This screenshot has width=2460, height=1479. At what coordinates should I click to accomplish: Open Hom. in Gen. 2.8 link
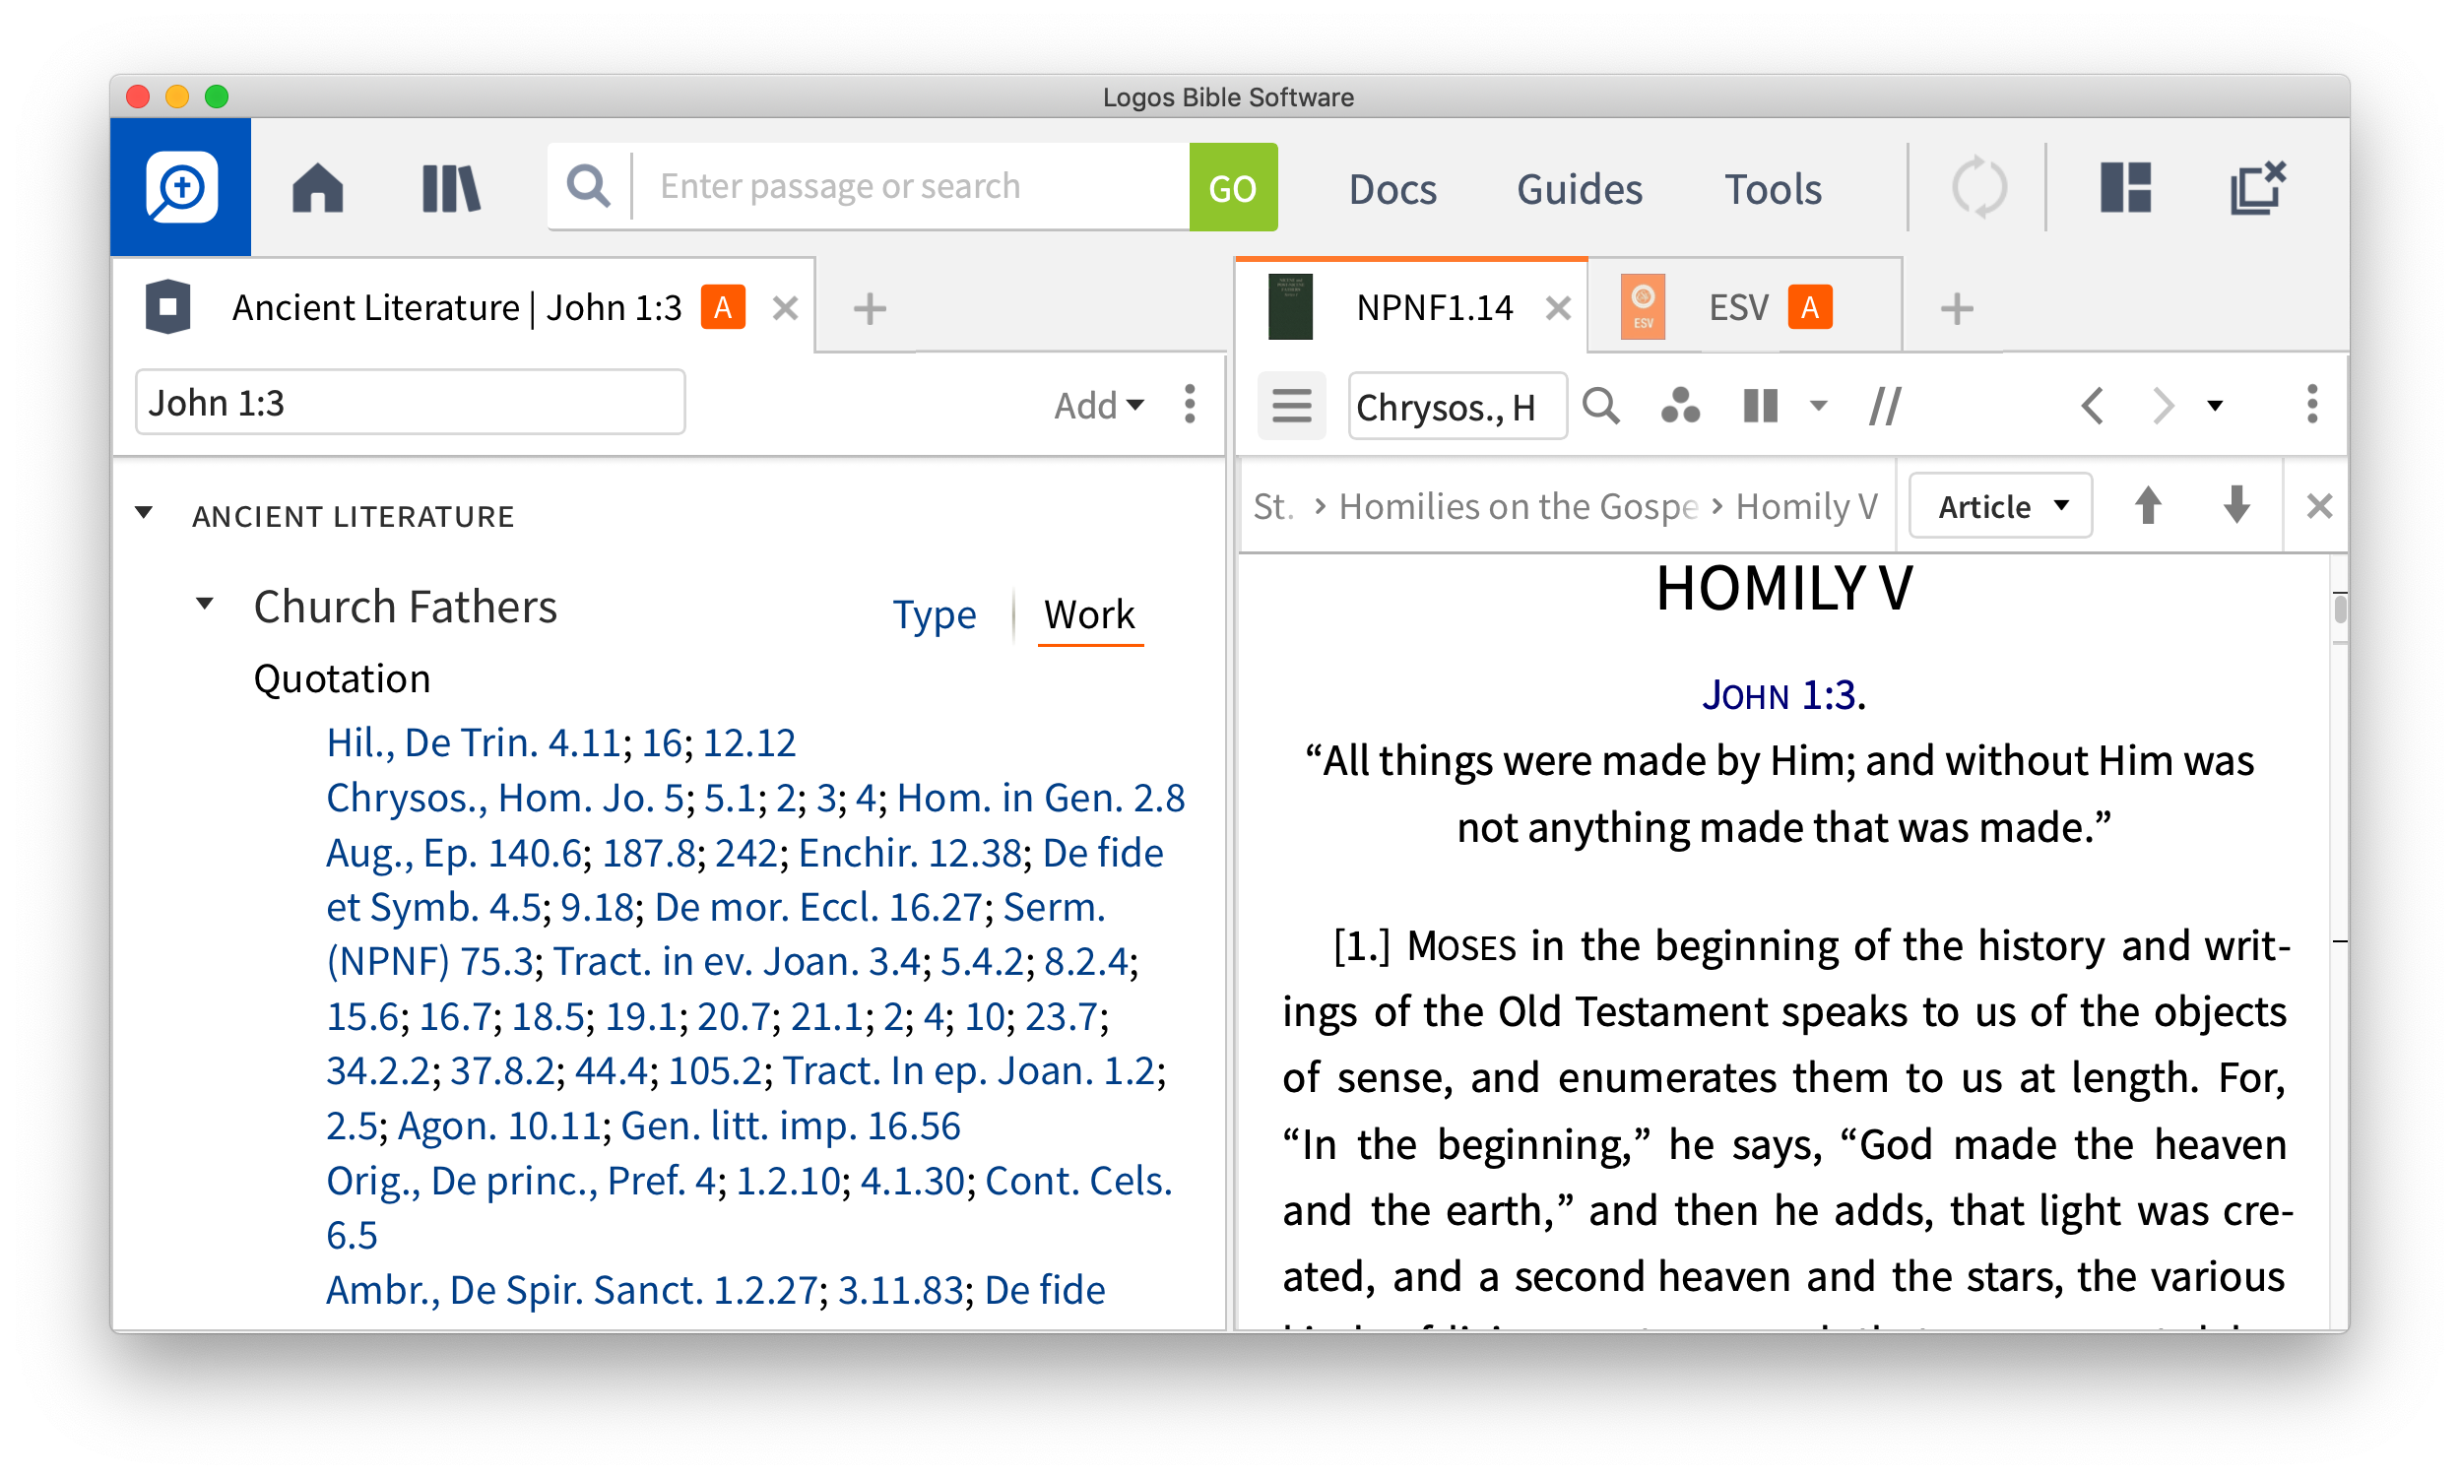[1041, 798]
